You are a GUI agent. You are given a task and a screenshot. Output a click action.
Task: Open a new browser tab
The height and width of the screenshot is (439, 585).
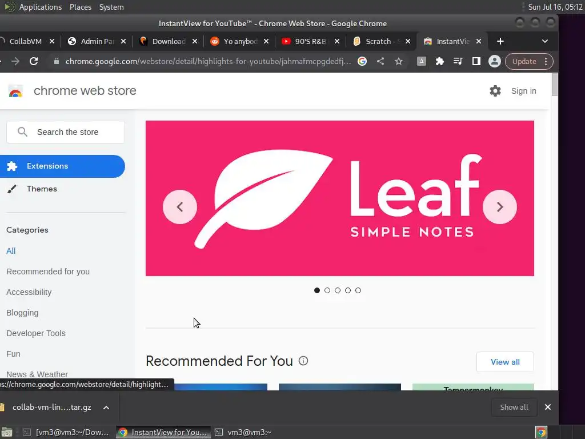tap(500, 41)
